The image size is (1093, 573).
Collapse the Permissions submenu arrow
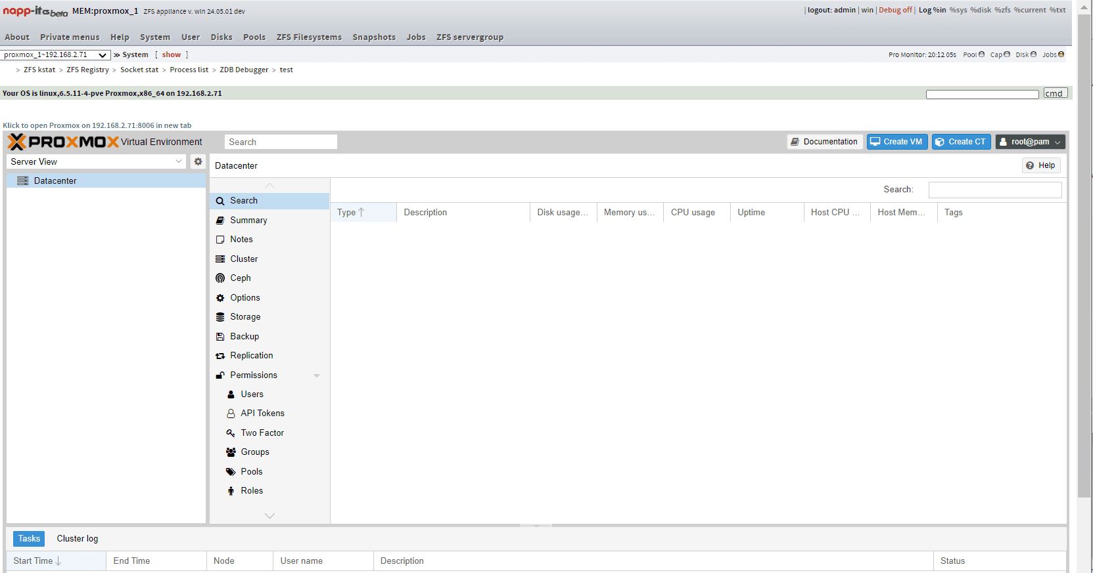click(317, 375)
